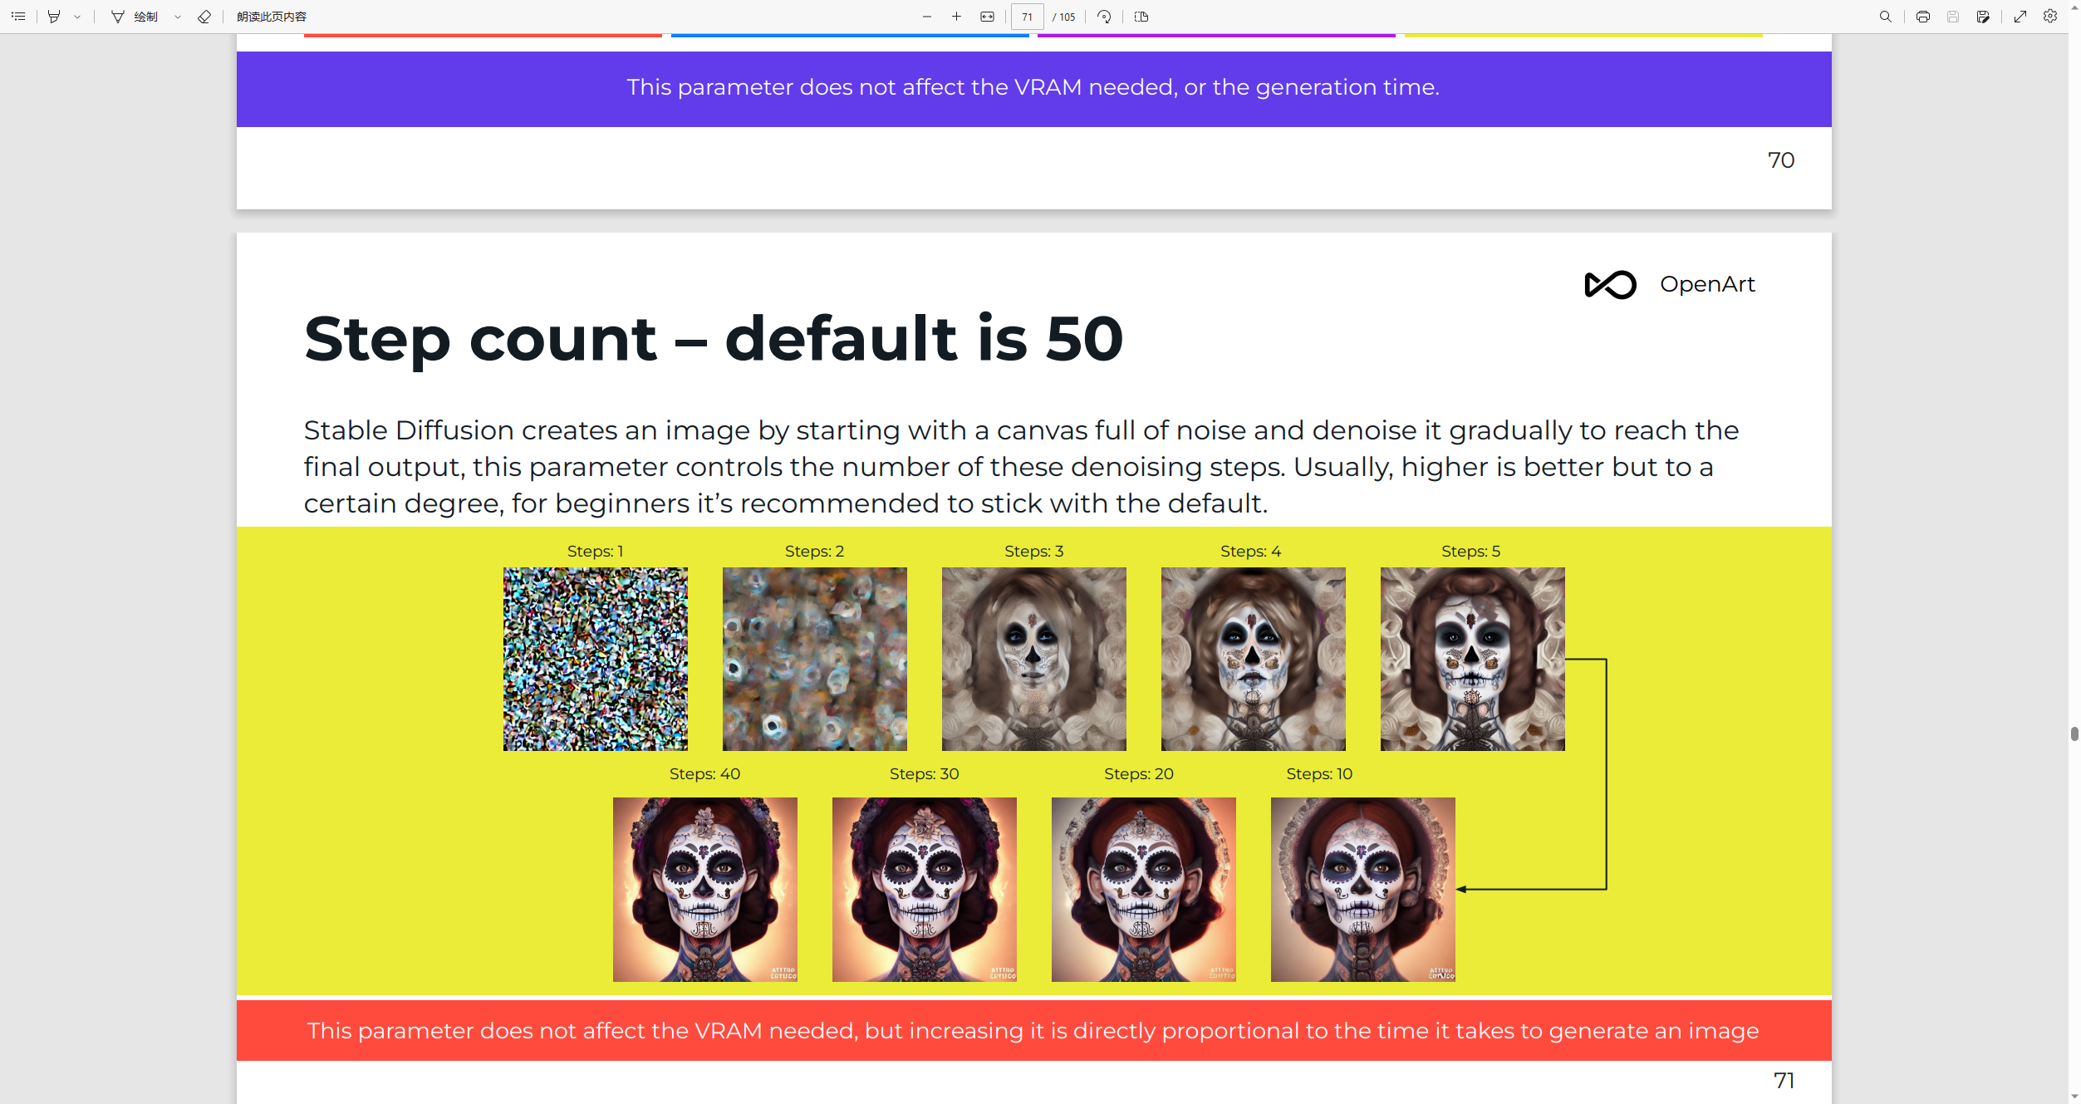Enter full screen mode
The width and height of the screenshot is (2081, 1104).
click(x=2020, y=17)
